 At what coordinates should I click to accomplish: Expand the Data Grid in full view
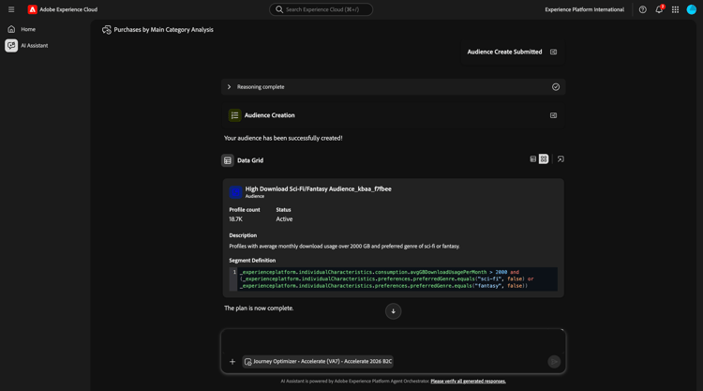[x=561, y=159]
